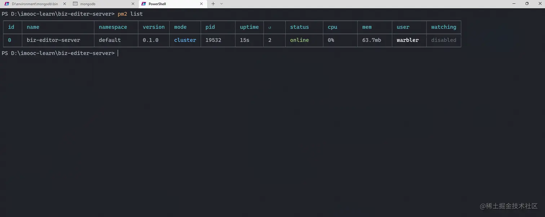Click the restart count value '2'

(x=270, y=40)
